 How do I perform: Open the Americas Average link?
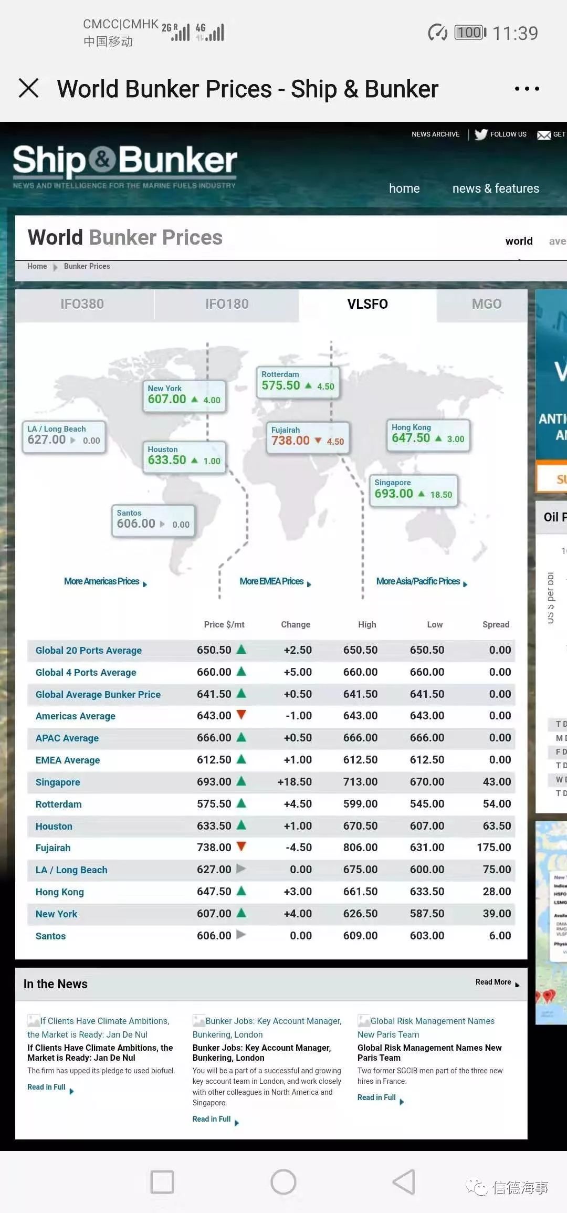[76, 716]
